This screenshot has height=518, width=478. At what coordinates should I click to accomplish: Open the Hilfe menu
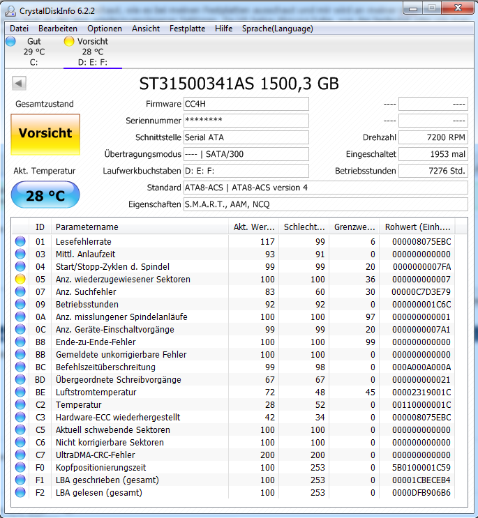[223, 29]
